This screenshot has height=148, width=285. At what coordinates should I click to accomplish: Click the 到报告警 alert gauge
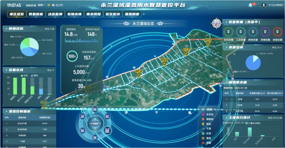pos(277,32)
